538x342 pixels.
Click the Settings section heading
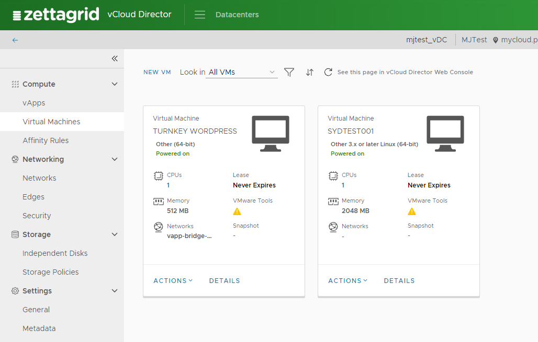(x=37, y=291)
